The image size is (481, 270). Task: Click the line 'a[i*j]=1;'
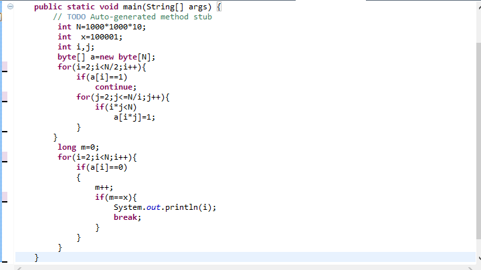[134, 117]
